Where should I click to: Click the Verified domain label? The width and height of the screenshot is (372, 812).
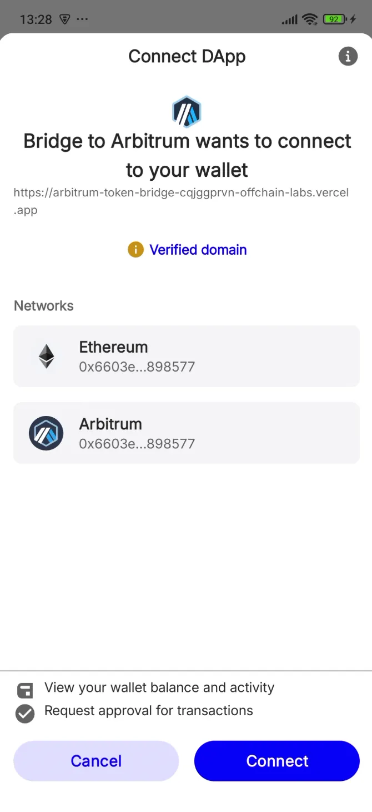coord(198,250)
